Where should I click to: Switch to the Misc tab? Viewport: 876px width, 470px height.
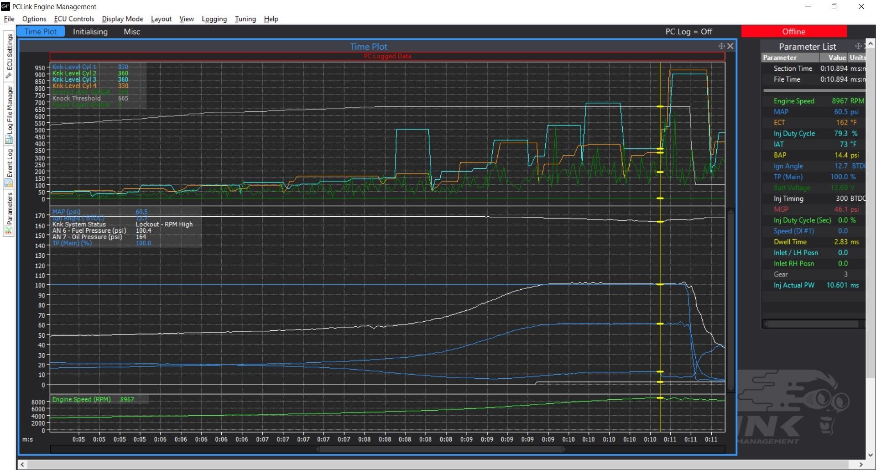tap(132, 31)
